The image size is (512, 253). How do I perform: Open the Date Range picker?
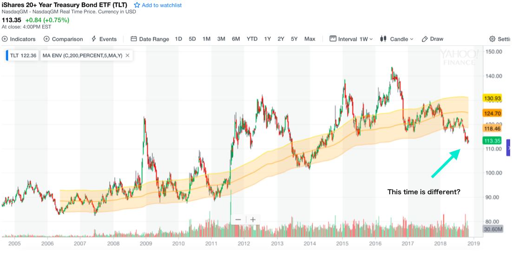(x=150, y=39)
